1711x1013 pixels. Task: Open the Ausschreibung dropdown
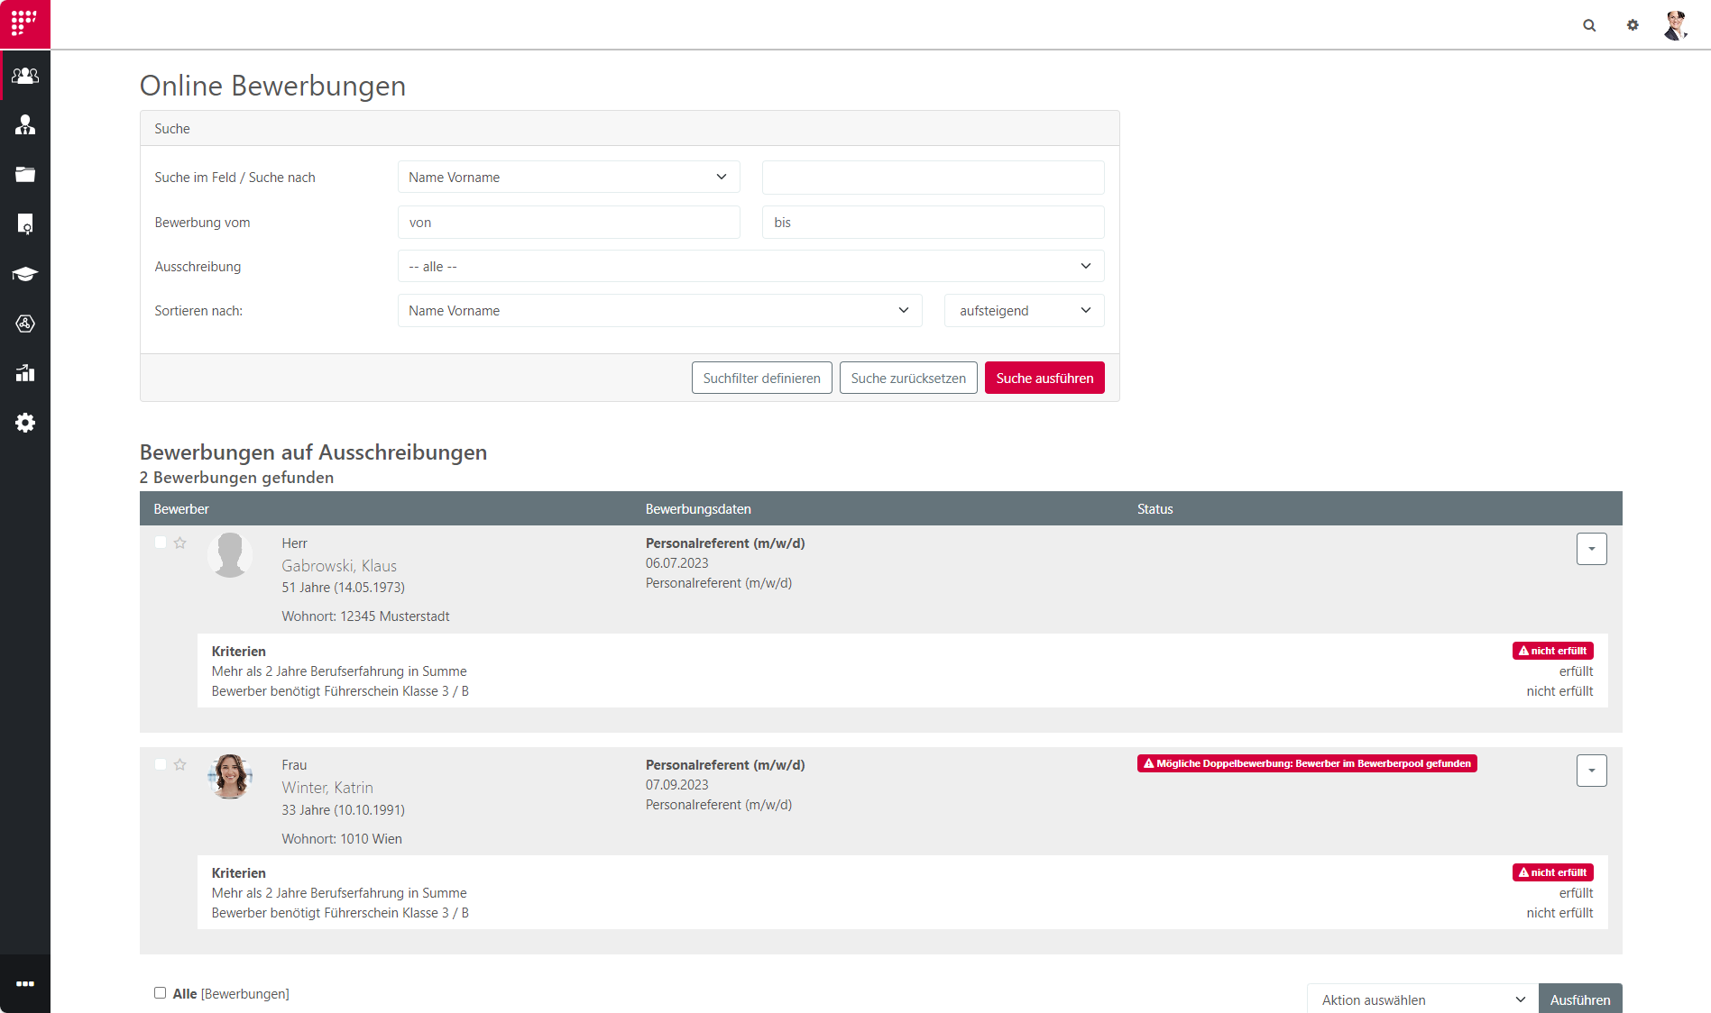click(750, 267)
